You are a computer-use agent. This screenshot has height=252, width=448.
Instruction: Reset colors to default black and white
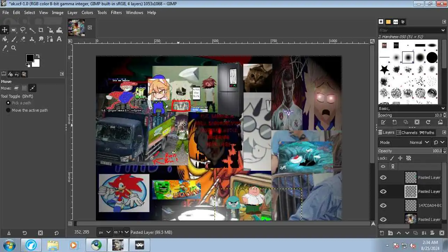[x=28, y=65]
